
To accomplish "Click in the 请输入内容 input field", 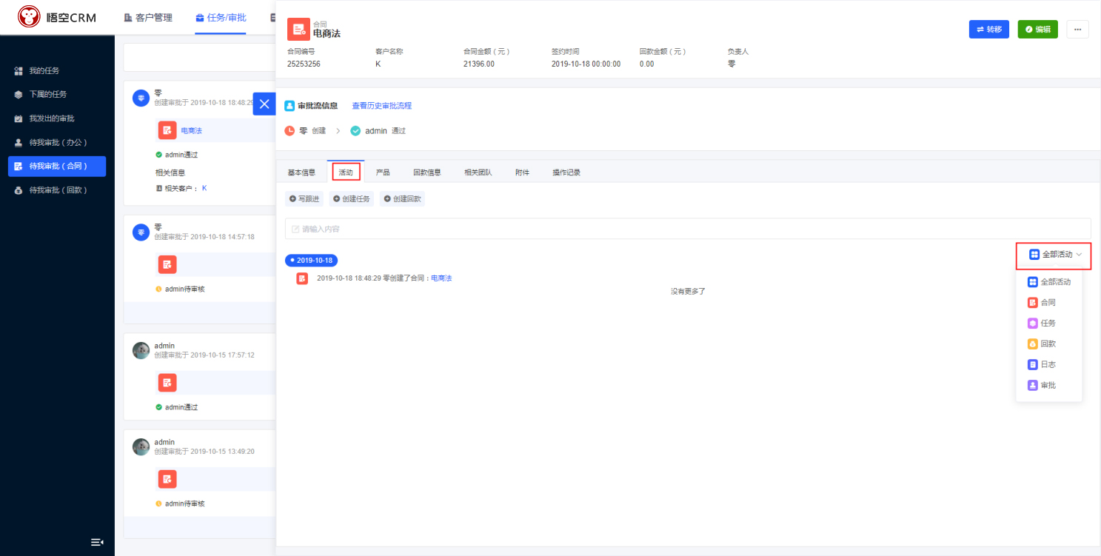I will [687, 229].
